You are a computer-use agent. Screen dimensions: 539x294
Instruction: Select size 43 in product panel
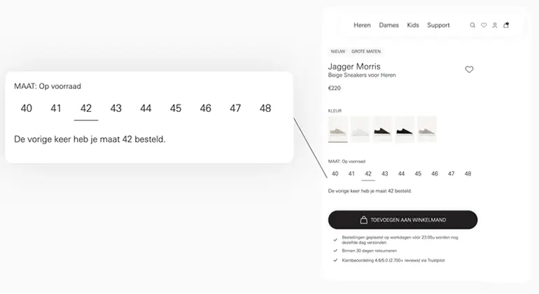(x=385, y=174)
